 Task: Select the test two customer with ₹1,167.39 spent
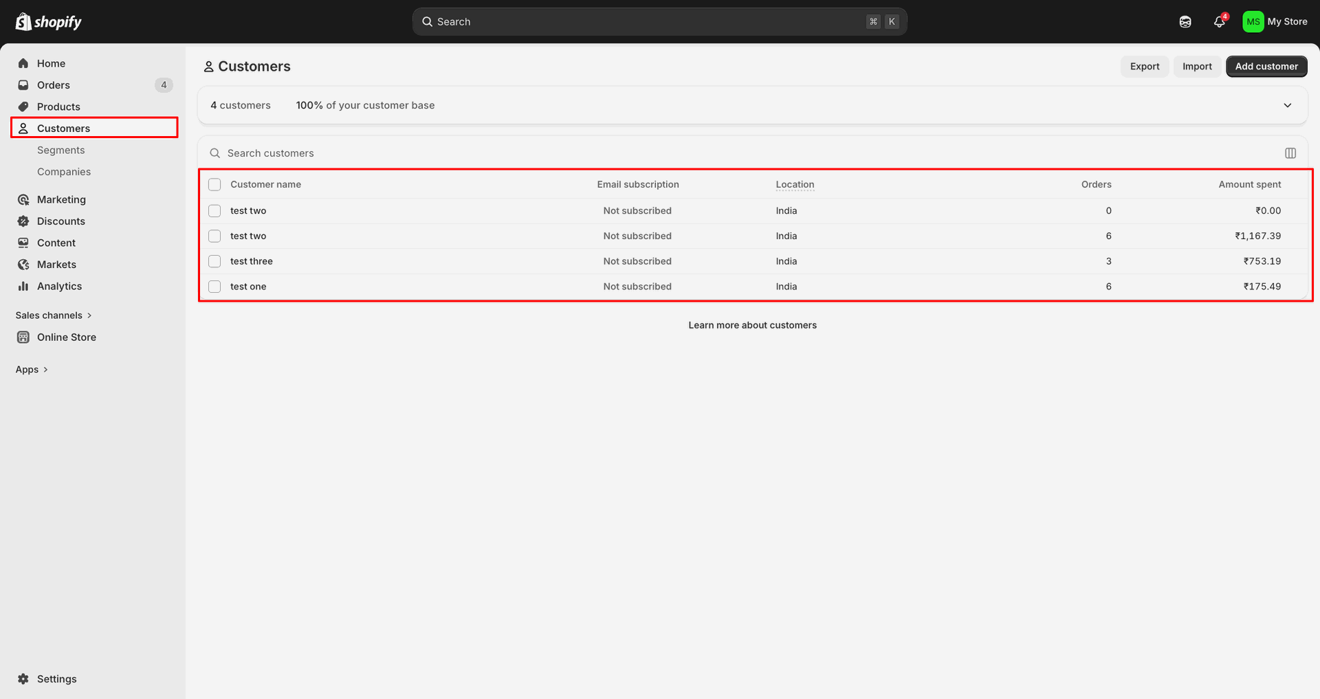(x=214, y=236)
